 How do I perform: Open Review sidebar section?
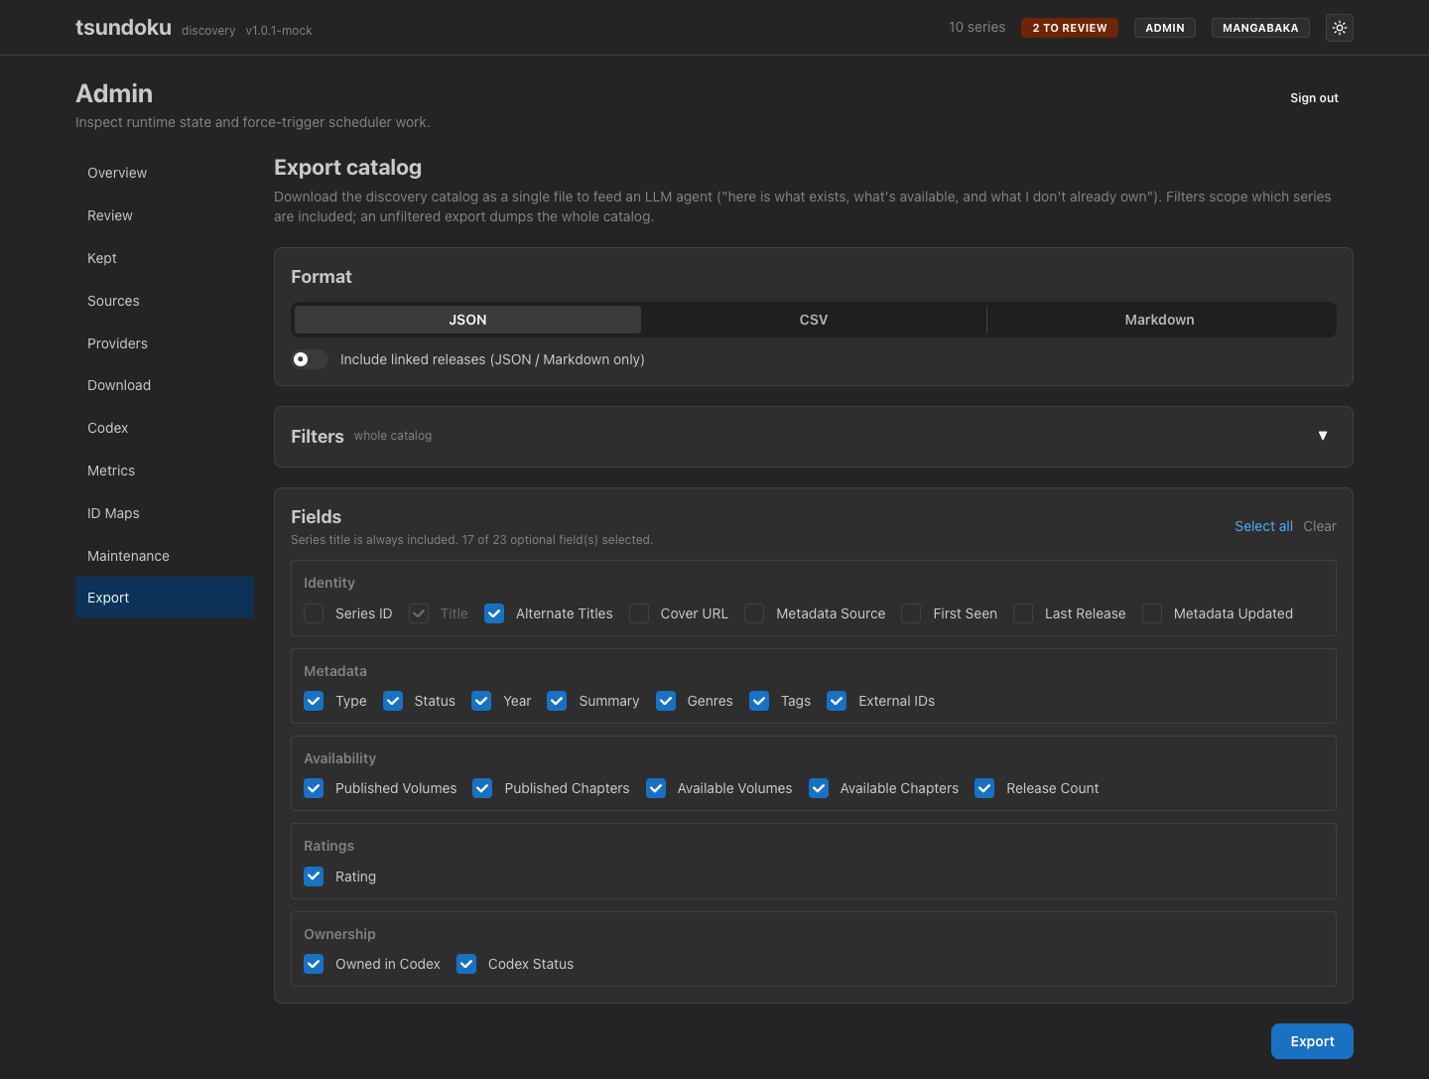(165, 215)
